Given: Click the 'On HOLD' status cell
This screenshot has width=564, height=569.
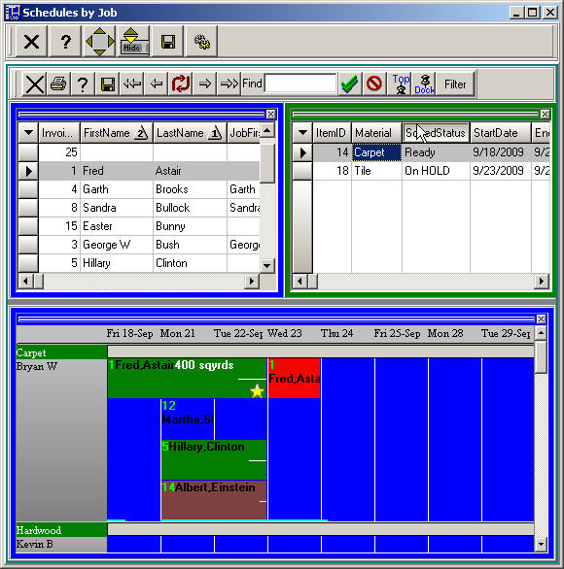Looking at the screenshot, I should pos(436,171).
